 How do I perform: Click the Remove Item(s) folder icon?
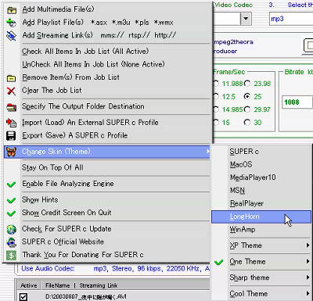click(x=11, y=78)
